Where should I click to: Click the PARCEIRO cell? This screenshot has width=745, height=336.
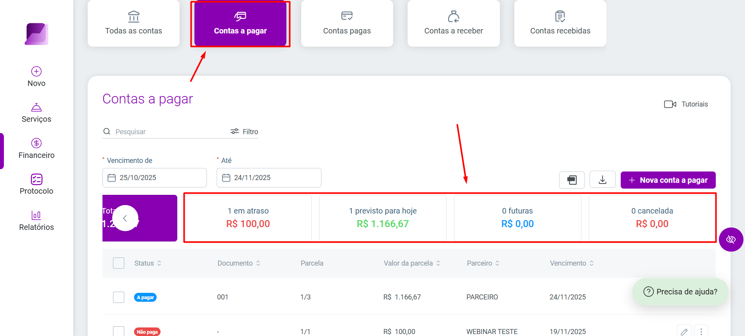point(482,297)
